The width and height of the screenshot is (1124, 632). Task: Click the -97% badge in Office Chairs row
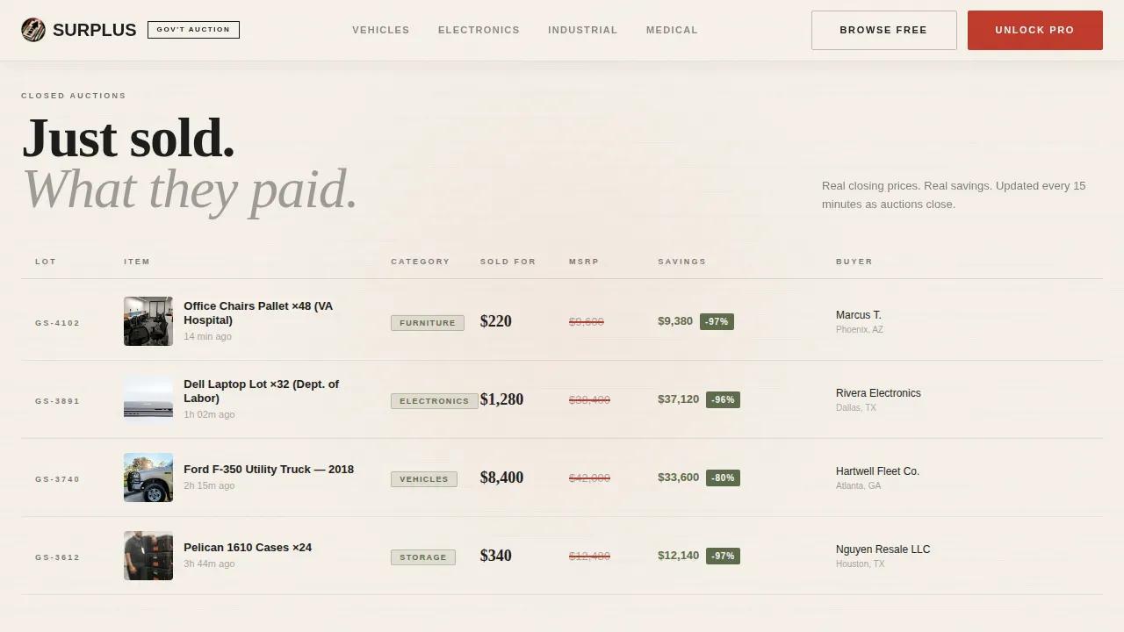point(717,321)
